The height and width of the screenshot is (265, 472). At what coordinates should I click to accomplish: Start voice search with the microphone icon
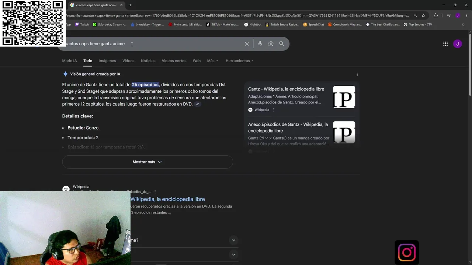tap(260, 44)
